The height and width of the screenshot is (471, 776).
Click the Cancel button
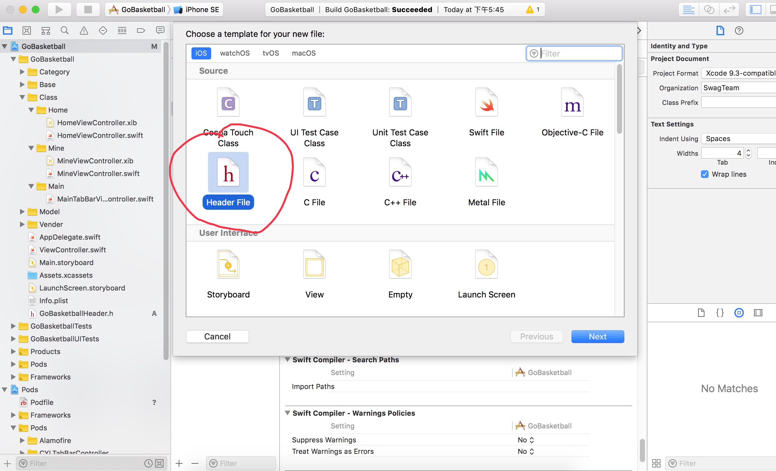click(217, 337)
